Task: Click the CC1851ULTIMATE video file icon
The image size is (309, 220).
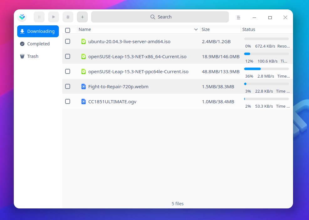Action: (x=84, y=102)
